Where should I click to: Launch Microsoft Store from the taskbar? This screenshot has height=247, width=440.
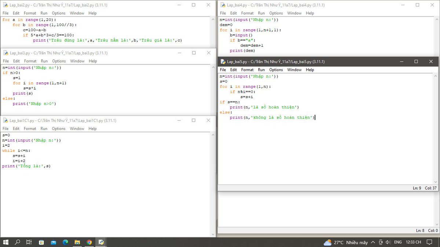41,242
